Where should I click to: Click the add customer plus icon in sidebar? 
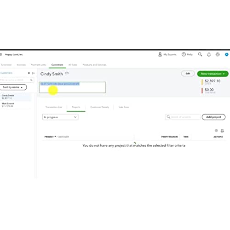(x=29, y=73)
